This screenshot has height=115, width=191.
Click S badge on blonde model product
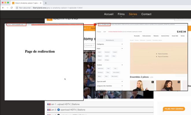(153, 82)
